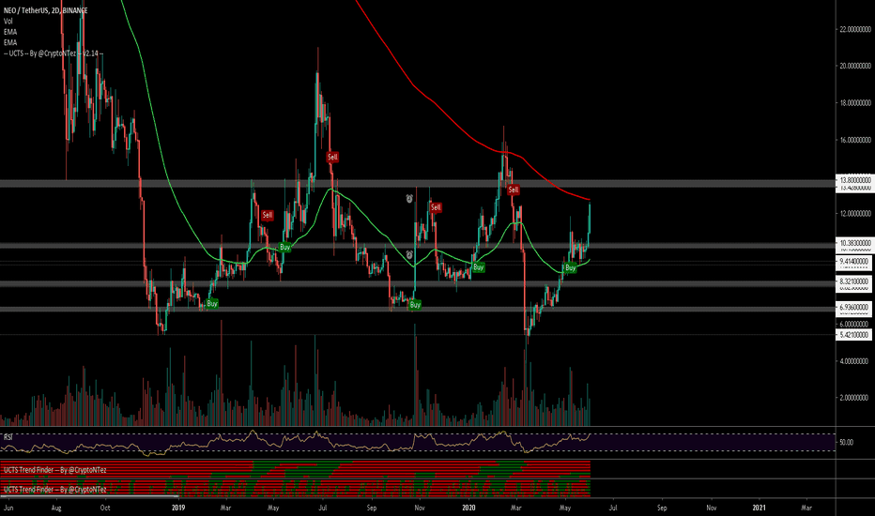Click the 13.80000000 price level label

coord(855,180)
